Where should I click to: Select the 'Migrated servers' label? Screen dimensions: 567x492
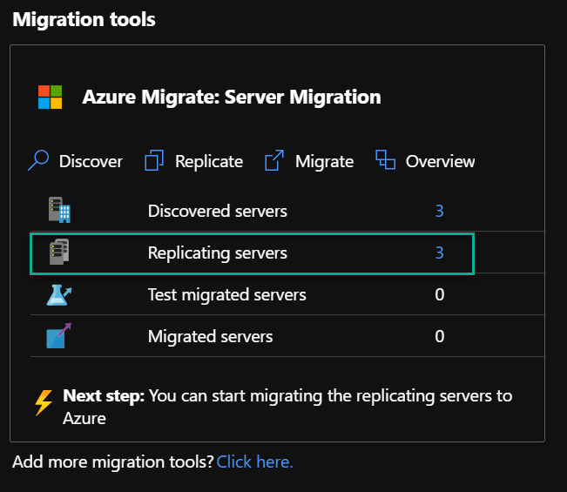210,336
